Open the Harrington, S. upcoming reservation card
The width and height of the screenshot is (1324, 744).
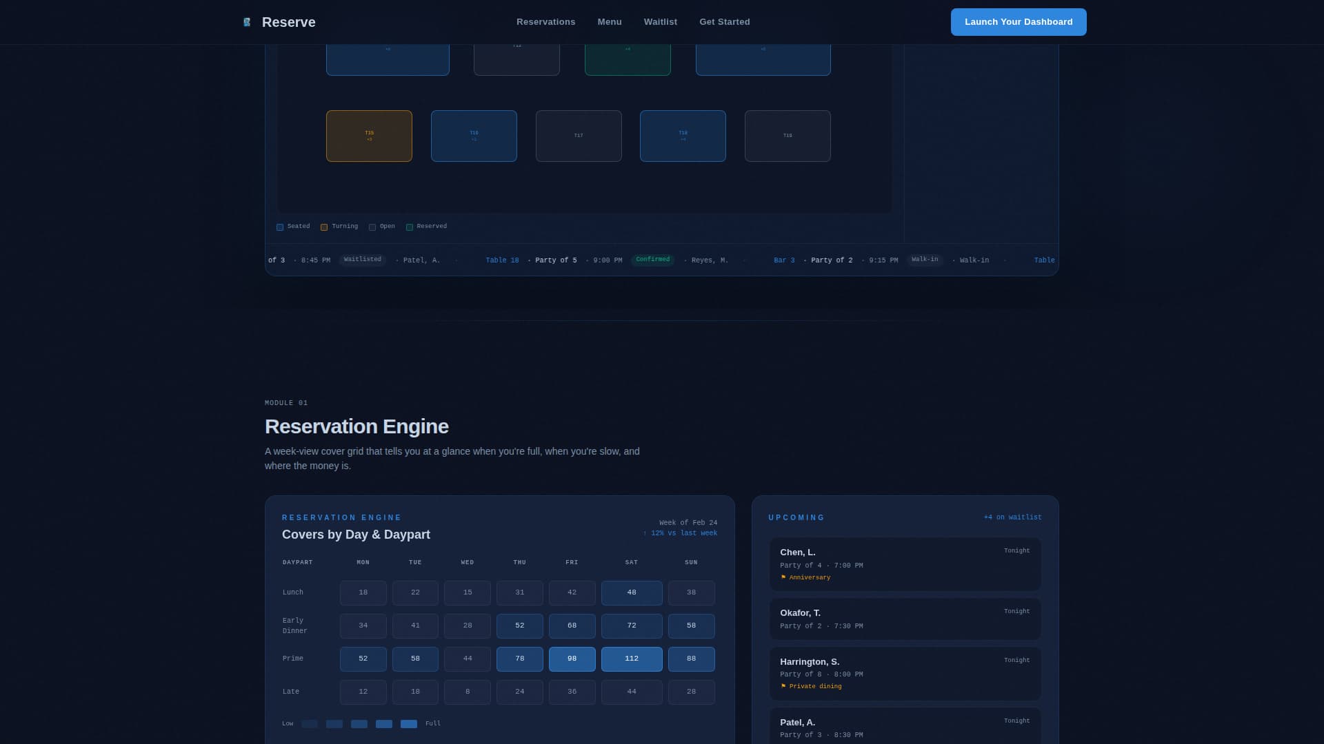point(905,674)
